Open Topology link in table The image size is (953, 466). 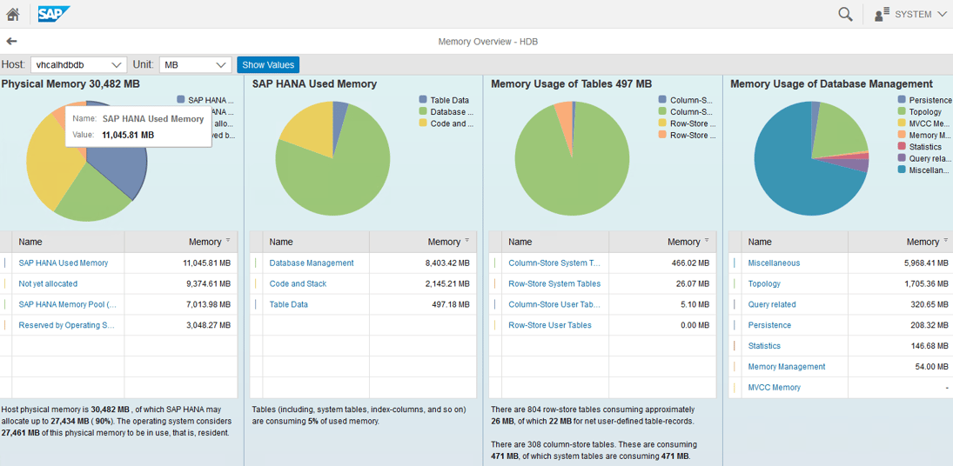(765, 283)
